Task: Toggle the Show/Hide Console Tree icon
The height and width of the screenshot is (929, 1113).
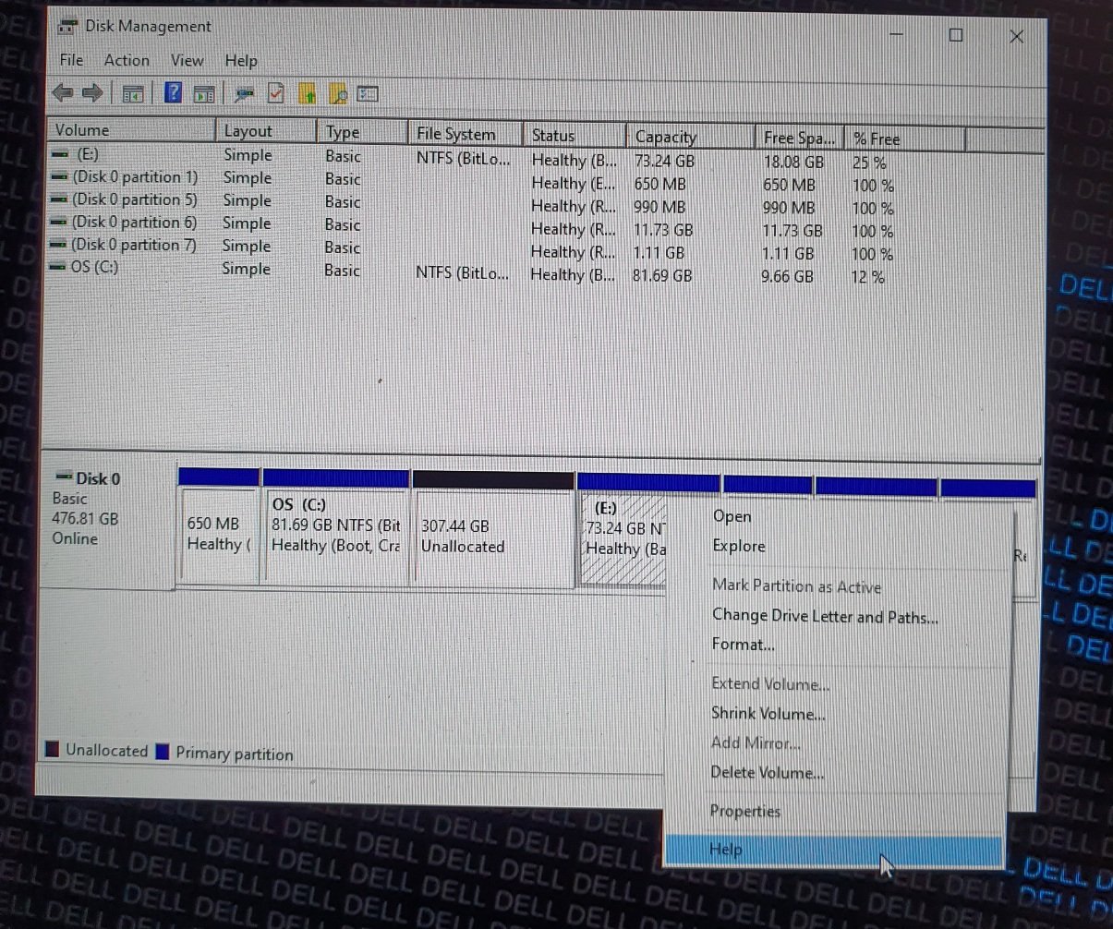Action: (x=133, y=93)
